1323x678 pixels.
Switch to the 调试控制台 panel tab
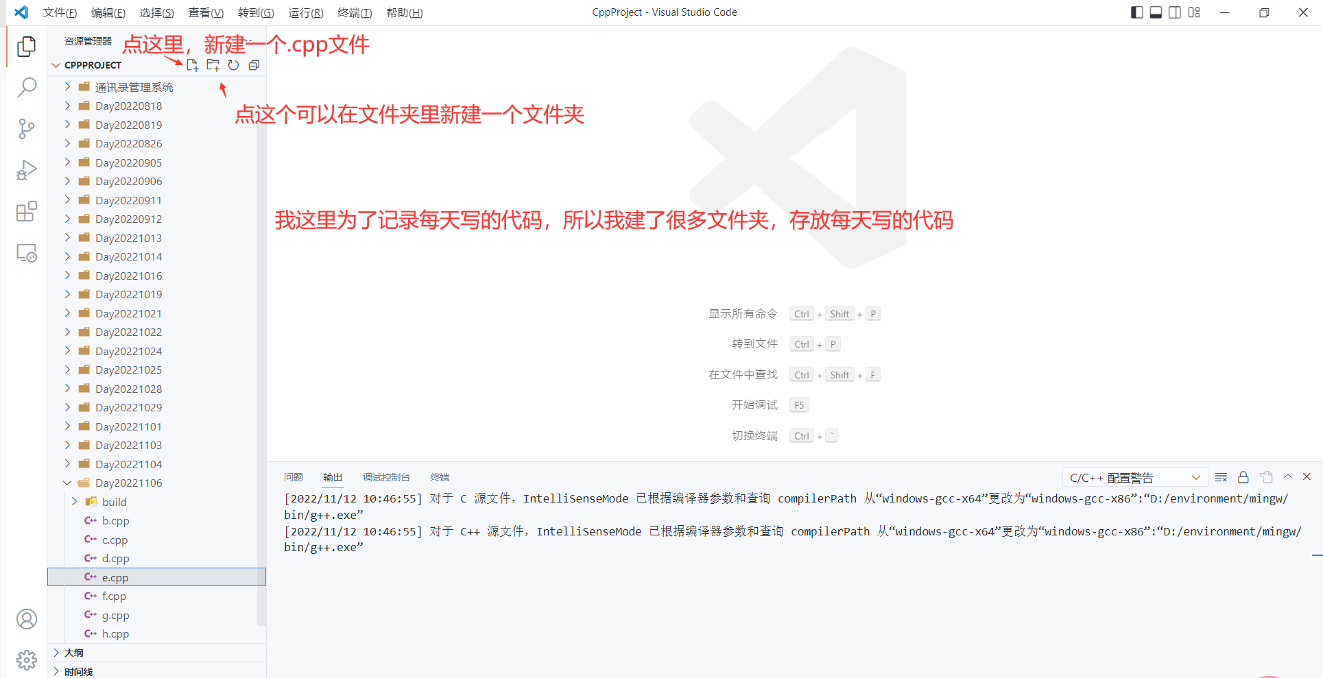tap(386, 477)
